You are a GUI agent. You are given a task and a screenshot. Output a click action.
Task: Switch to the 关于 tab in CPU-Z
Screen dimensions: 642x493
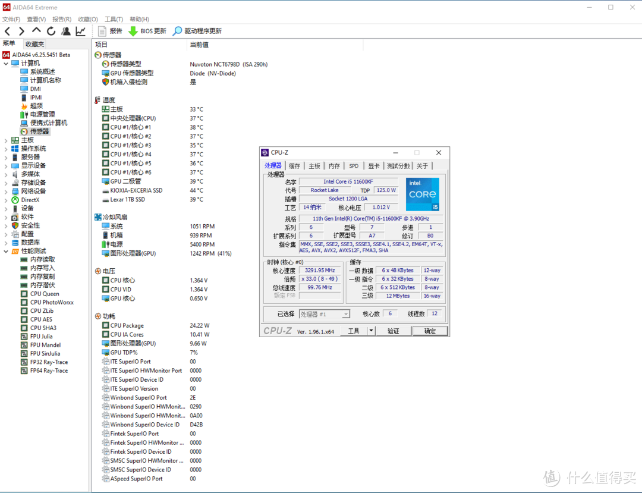(x=422, y=166)
